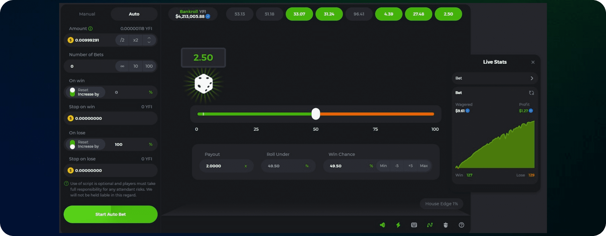This screenshot has height=236, width=606.
Task: Reset live stats with refresh icon
Action: 531,93
